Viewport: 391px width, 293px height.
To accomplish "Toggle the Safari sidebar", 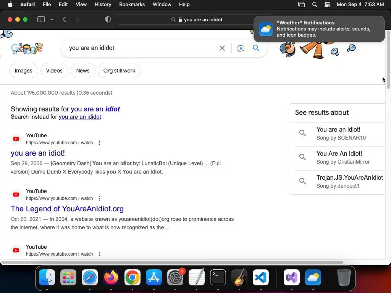I will 41,19.
